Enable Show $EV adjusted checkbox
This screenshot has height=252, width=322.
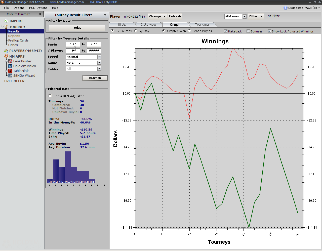point(50,96)
